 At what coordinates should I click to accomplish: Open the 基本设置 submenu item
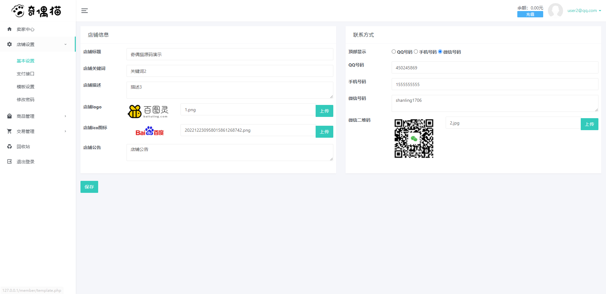(26, 61)
